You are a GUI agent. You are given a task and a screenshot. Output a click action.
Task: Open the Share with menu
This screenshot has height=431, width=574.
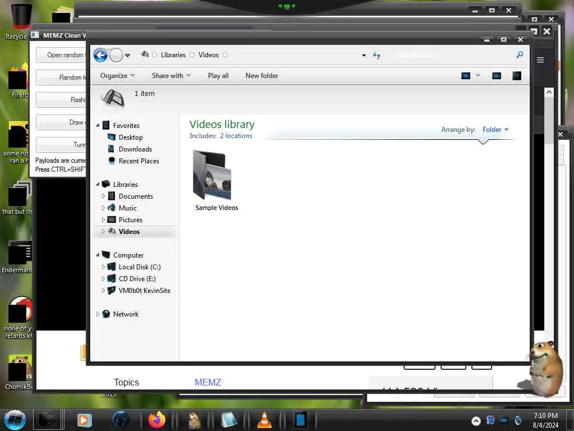171,76
